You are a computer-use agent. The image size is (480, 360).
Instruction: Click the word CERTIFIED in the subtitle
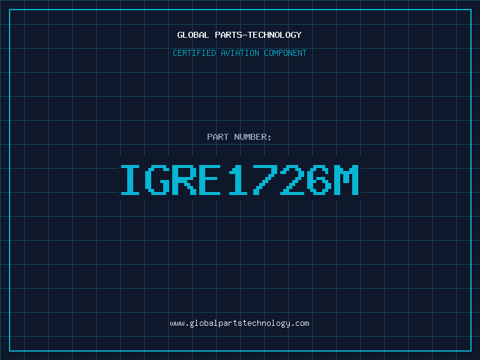195,53
